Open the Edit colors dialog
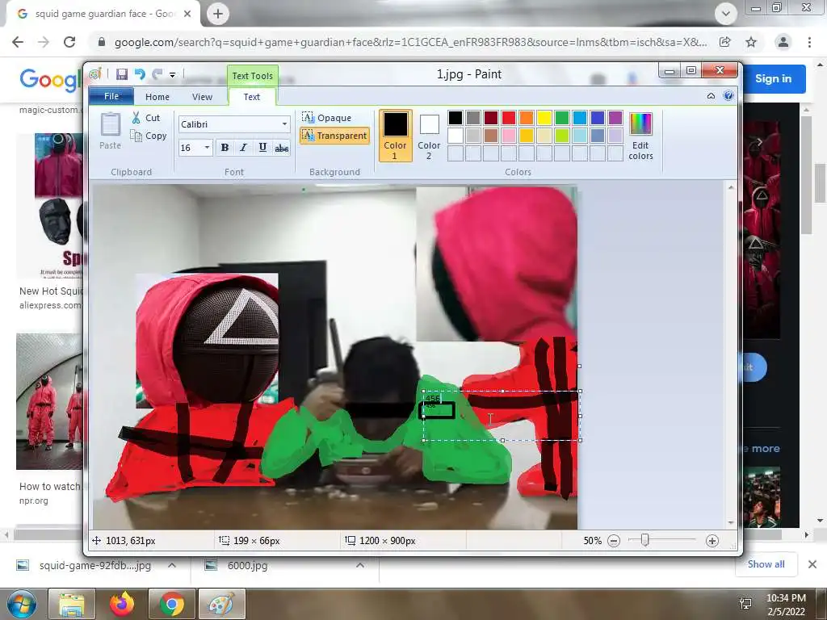Viewport: 827px width, 620px height. point(640,136)
